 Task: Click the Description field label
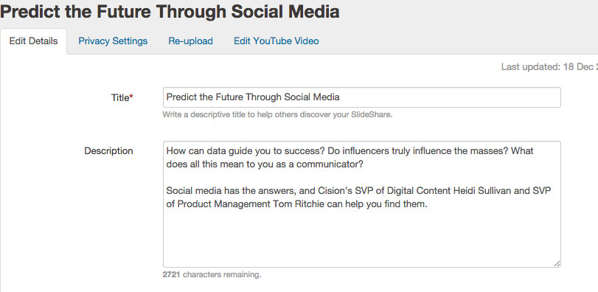[x=108, y=151]
